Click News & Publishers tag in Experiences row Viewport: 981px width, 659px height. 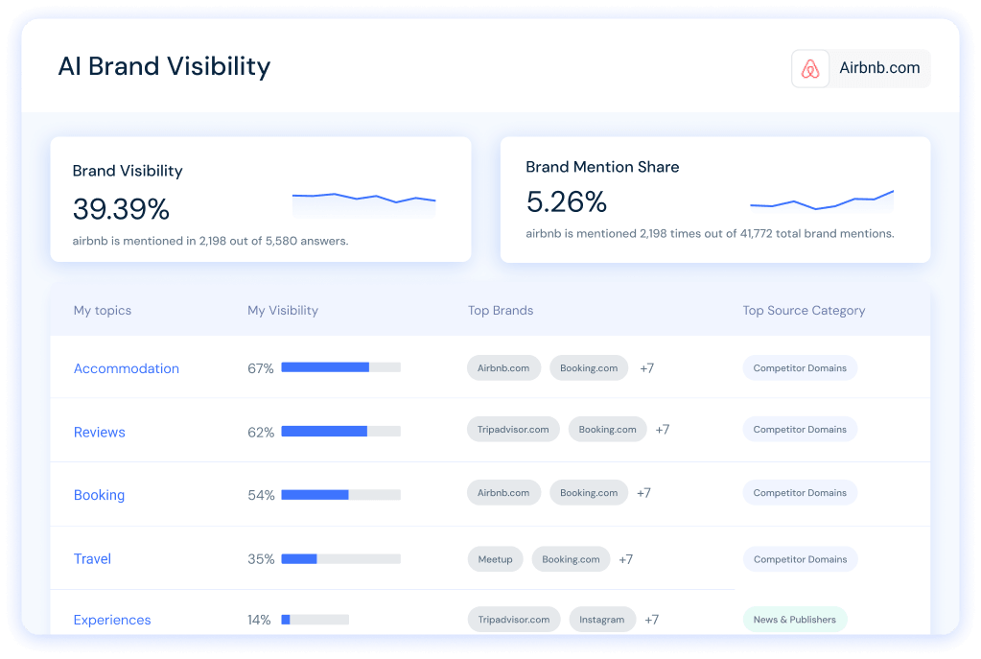[795, 619]
